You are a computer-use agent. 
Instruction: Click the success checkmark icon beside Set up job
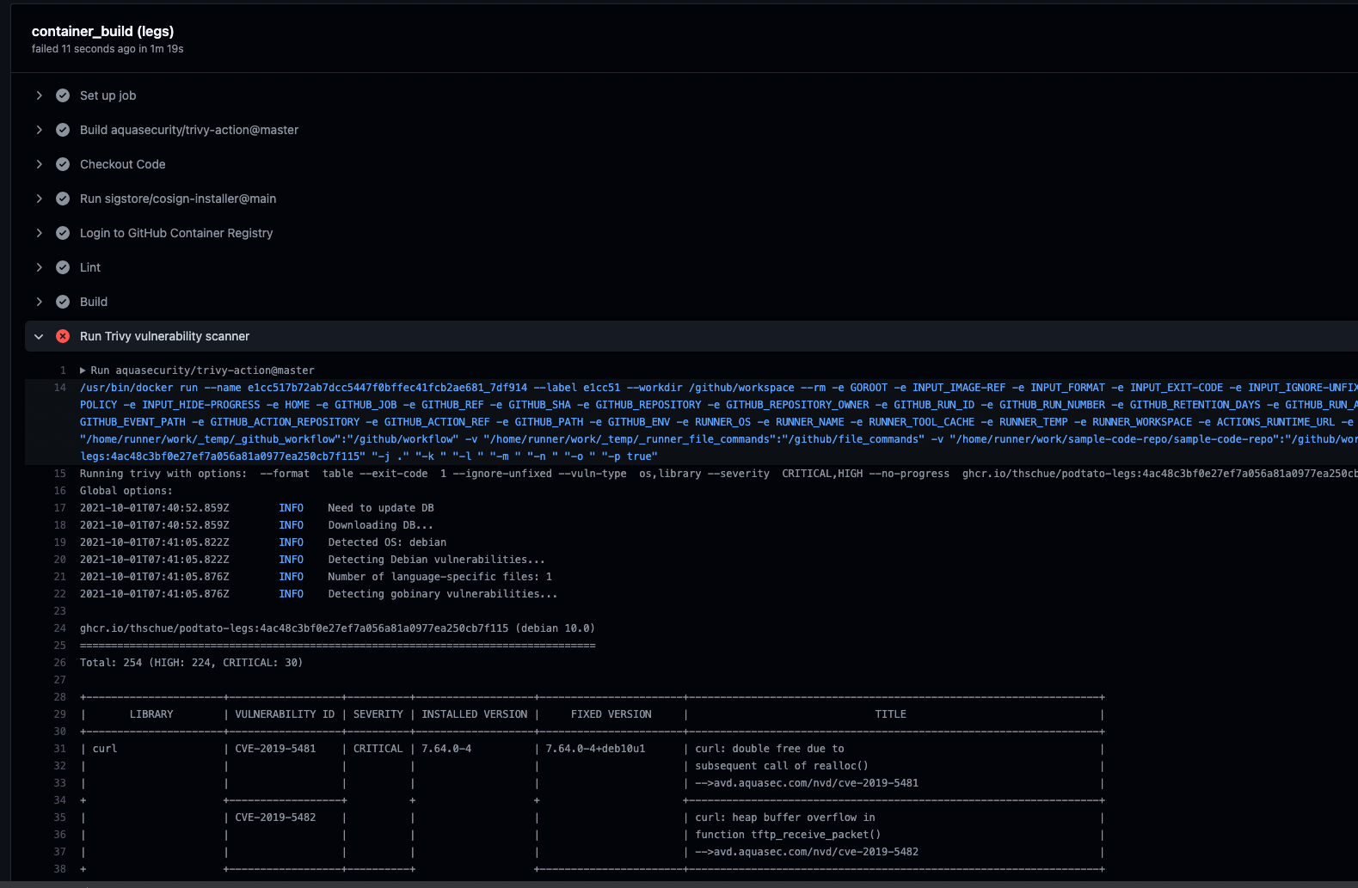click(x=63, y=95)
